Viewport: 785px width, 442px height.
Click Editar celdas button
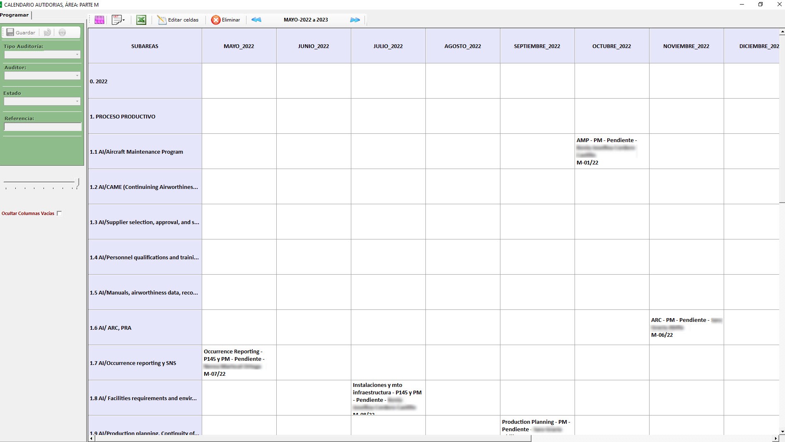coord(178,20)
